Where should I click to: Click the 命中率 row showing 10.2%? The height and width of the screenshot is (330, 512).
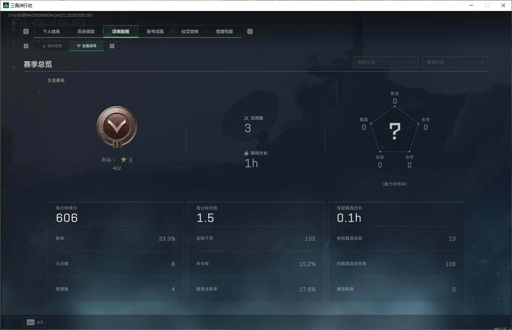[256, 264]
